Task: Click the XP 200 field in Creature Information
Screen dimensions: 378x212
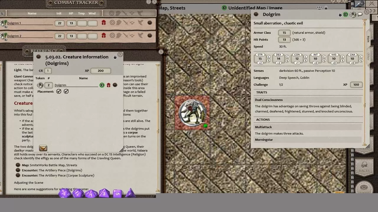Action: pyautogui.click(x=101, y=71)
